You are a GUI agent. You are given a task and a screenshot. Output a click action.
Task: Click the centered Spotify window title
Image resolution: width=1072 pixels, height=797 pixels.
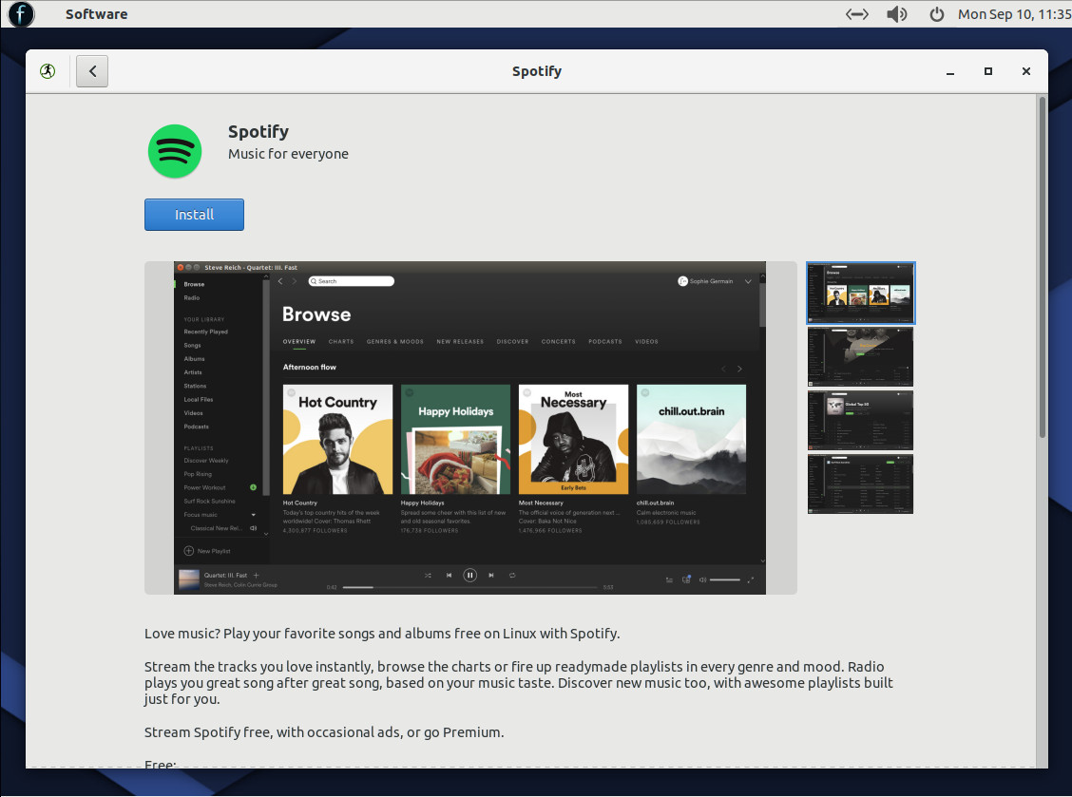click(x=537, y=72)
